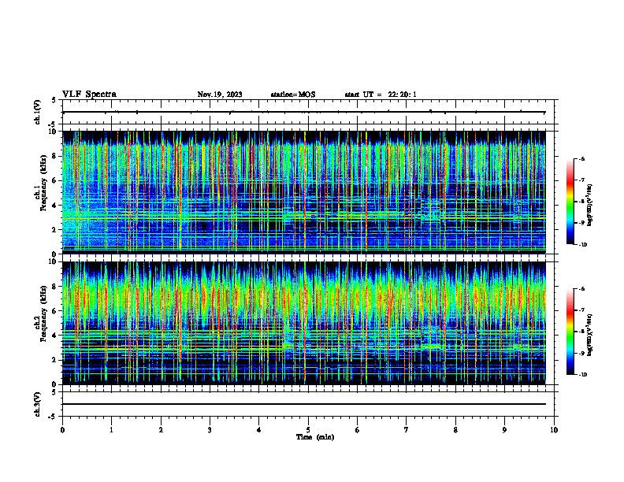Click time axis tick label '5'

tap(308, 430)
